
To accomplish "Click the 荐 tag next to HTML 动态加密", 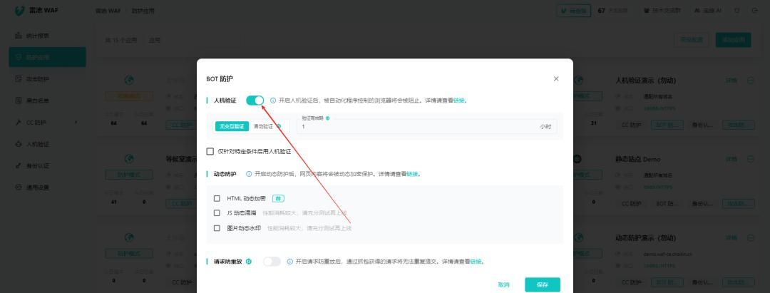I will (279, 198).
